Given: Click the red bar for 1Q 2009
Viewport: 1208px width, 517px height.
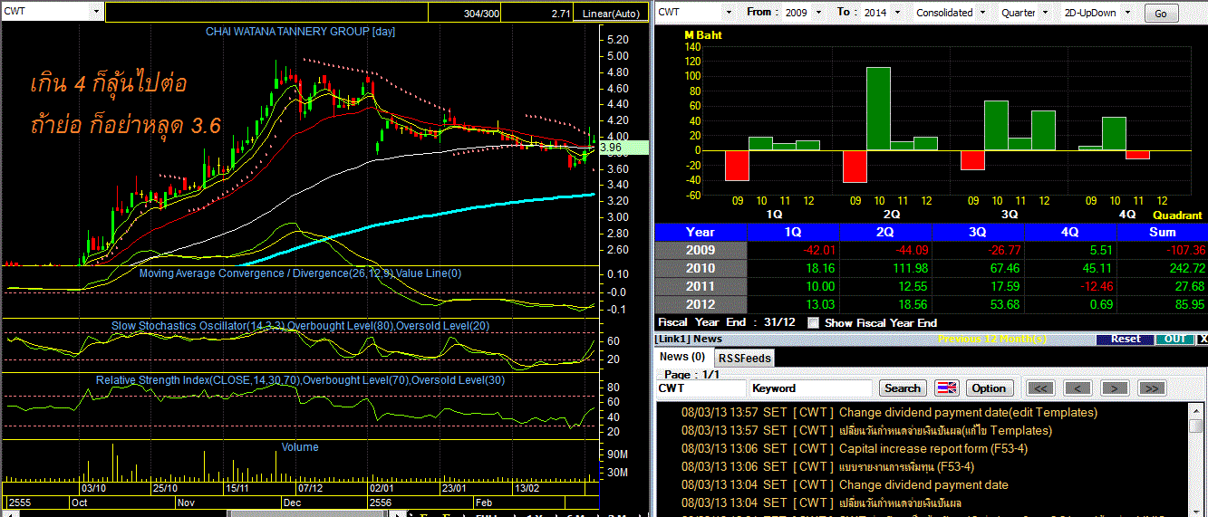Looking at the screenshot, I should pos(737,166).
